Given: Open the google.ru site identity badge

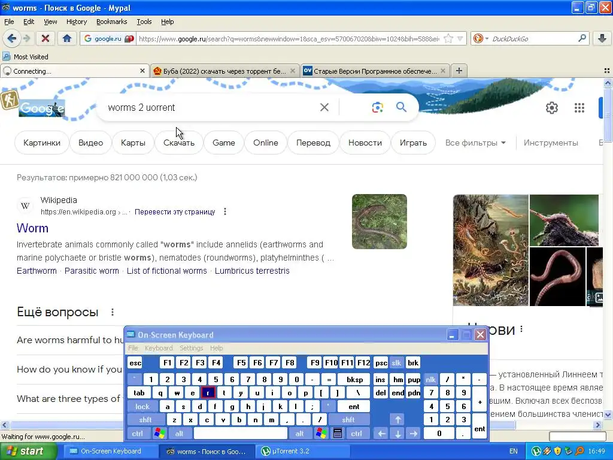Looking at the screenshot, I should coord(108,38).
